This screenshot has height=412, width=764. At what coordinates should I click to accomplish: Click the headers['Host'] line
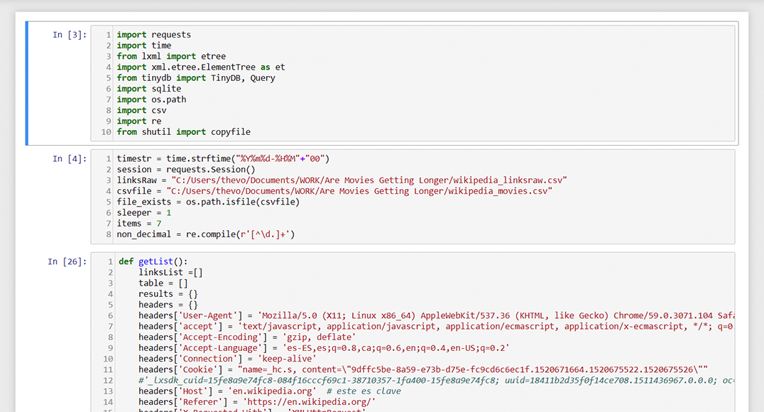[270, 391]
